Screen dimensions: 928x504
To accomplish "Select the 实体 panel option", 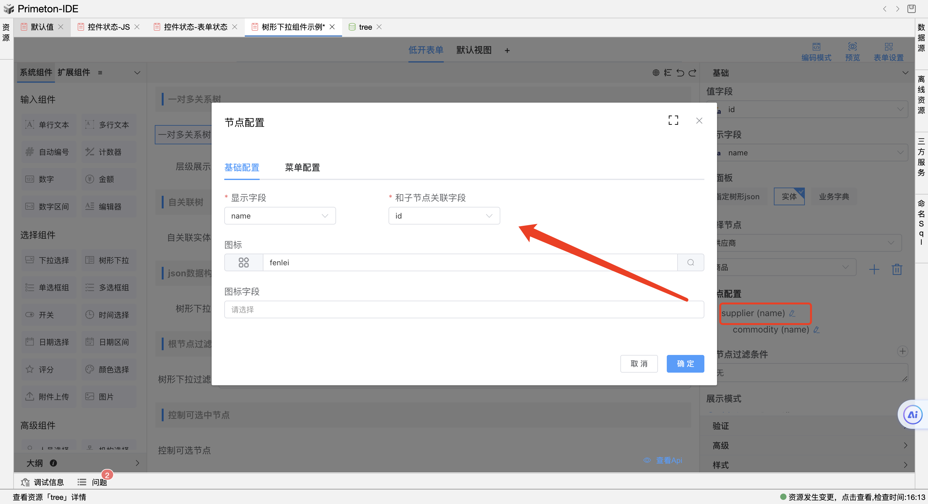I will (789, 196).
